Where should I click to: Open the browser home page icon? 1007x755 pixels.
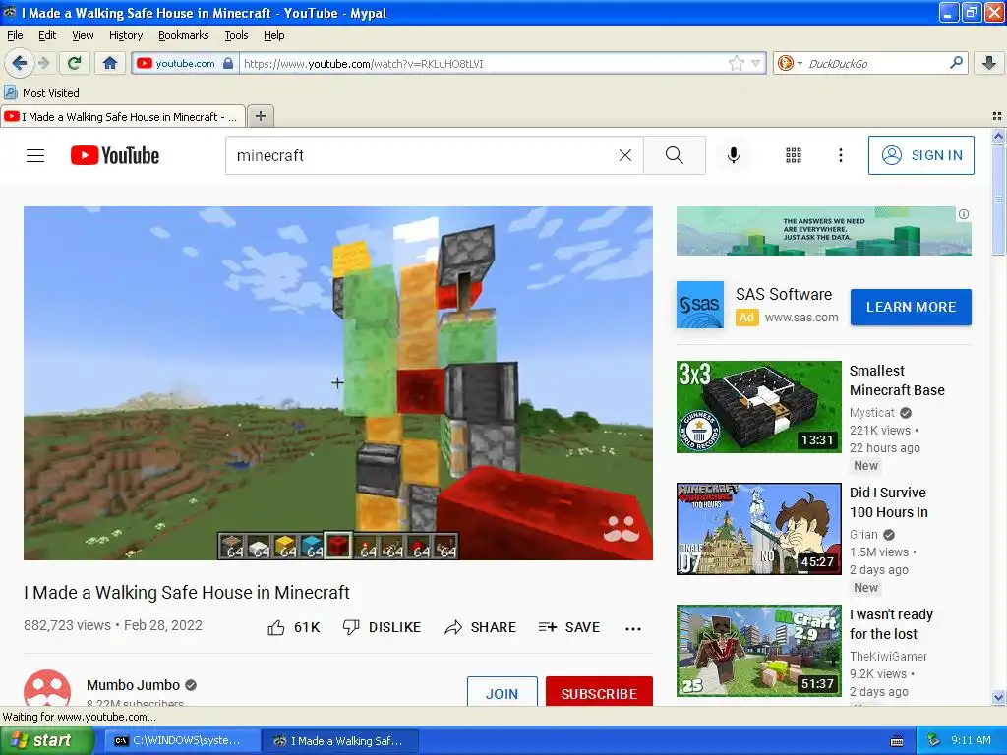[110, 63]
